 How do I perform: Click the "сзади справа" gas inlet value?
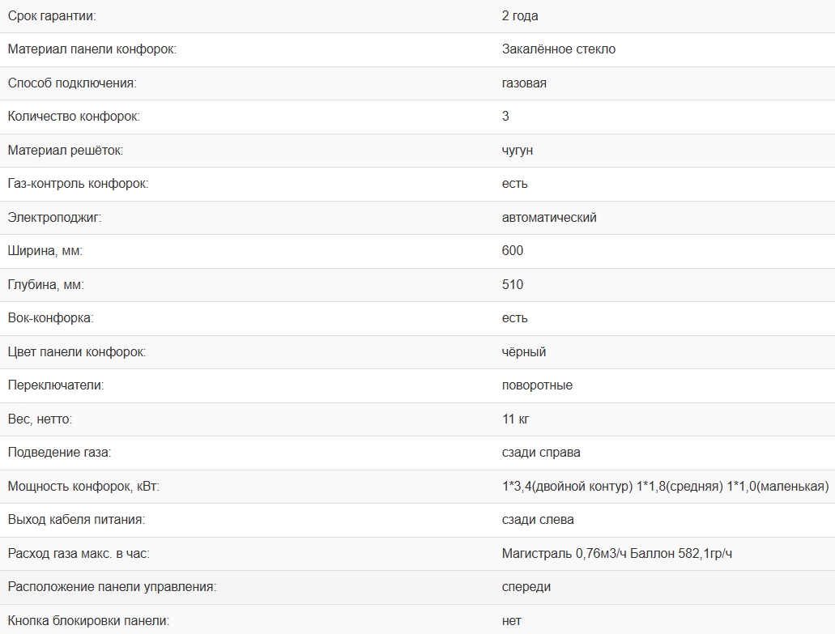tap(541, 453)
